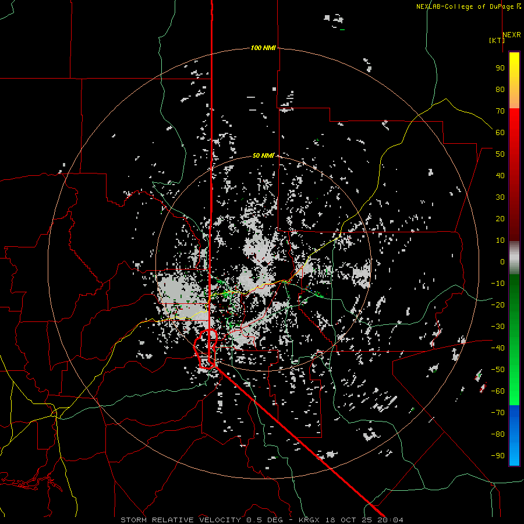
Task: Click the 0 value on velocity scale
Action: 502,261
